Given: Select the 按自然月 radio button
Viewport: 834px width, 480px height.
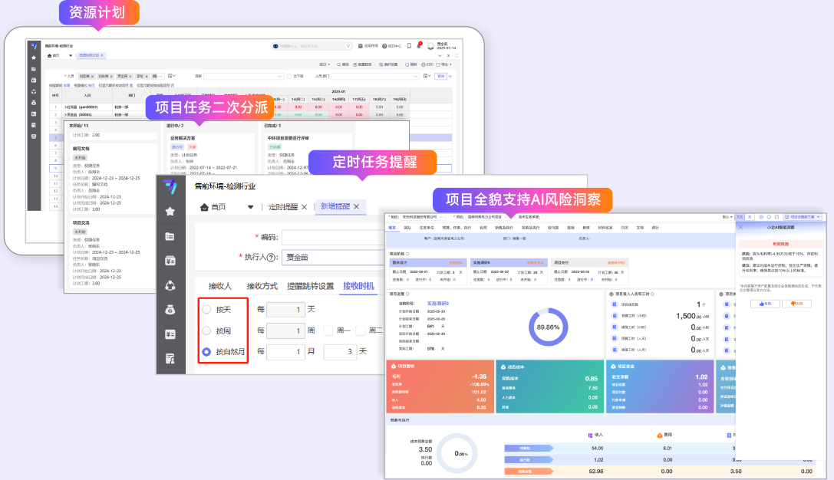Looking at the screenshot, I should click(206, 352).
